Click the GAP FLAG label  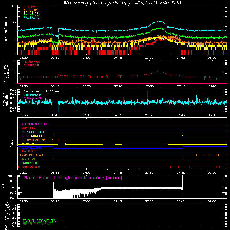point(28,128)
